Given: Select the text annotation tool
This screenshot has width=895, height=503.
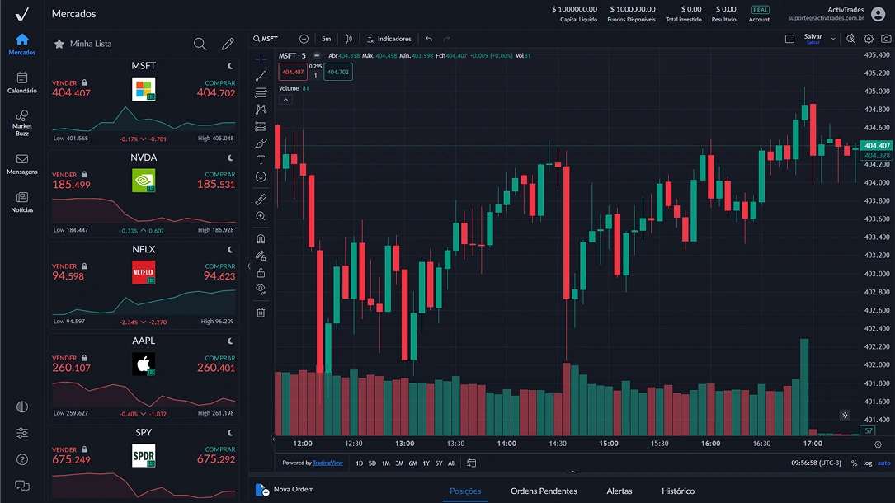Looking at the screenshot, I should pyautogui.click(x=261, y=160).
